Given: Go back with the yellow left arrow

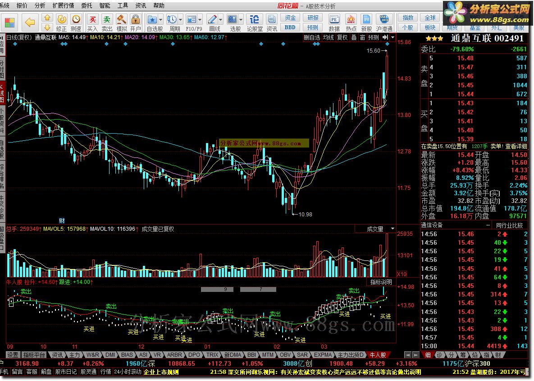Looking at the screenshot, I should click(30, 23).
